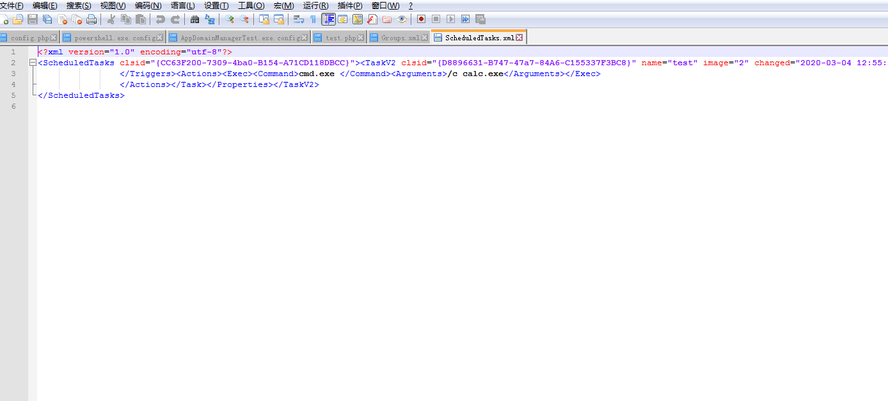This screenshot has height=401, width=888.
Task: Click the Undo arrow icon
Action: coord(161,19)
